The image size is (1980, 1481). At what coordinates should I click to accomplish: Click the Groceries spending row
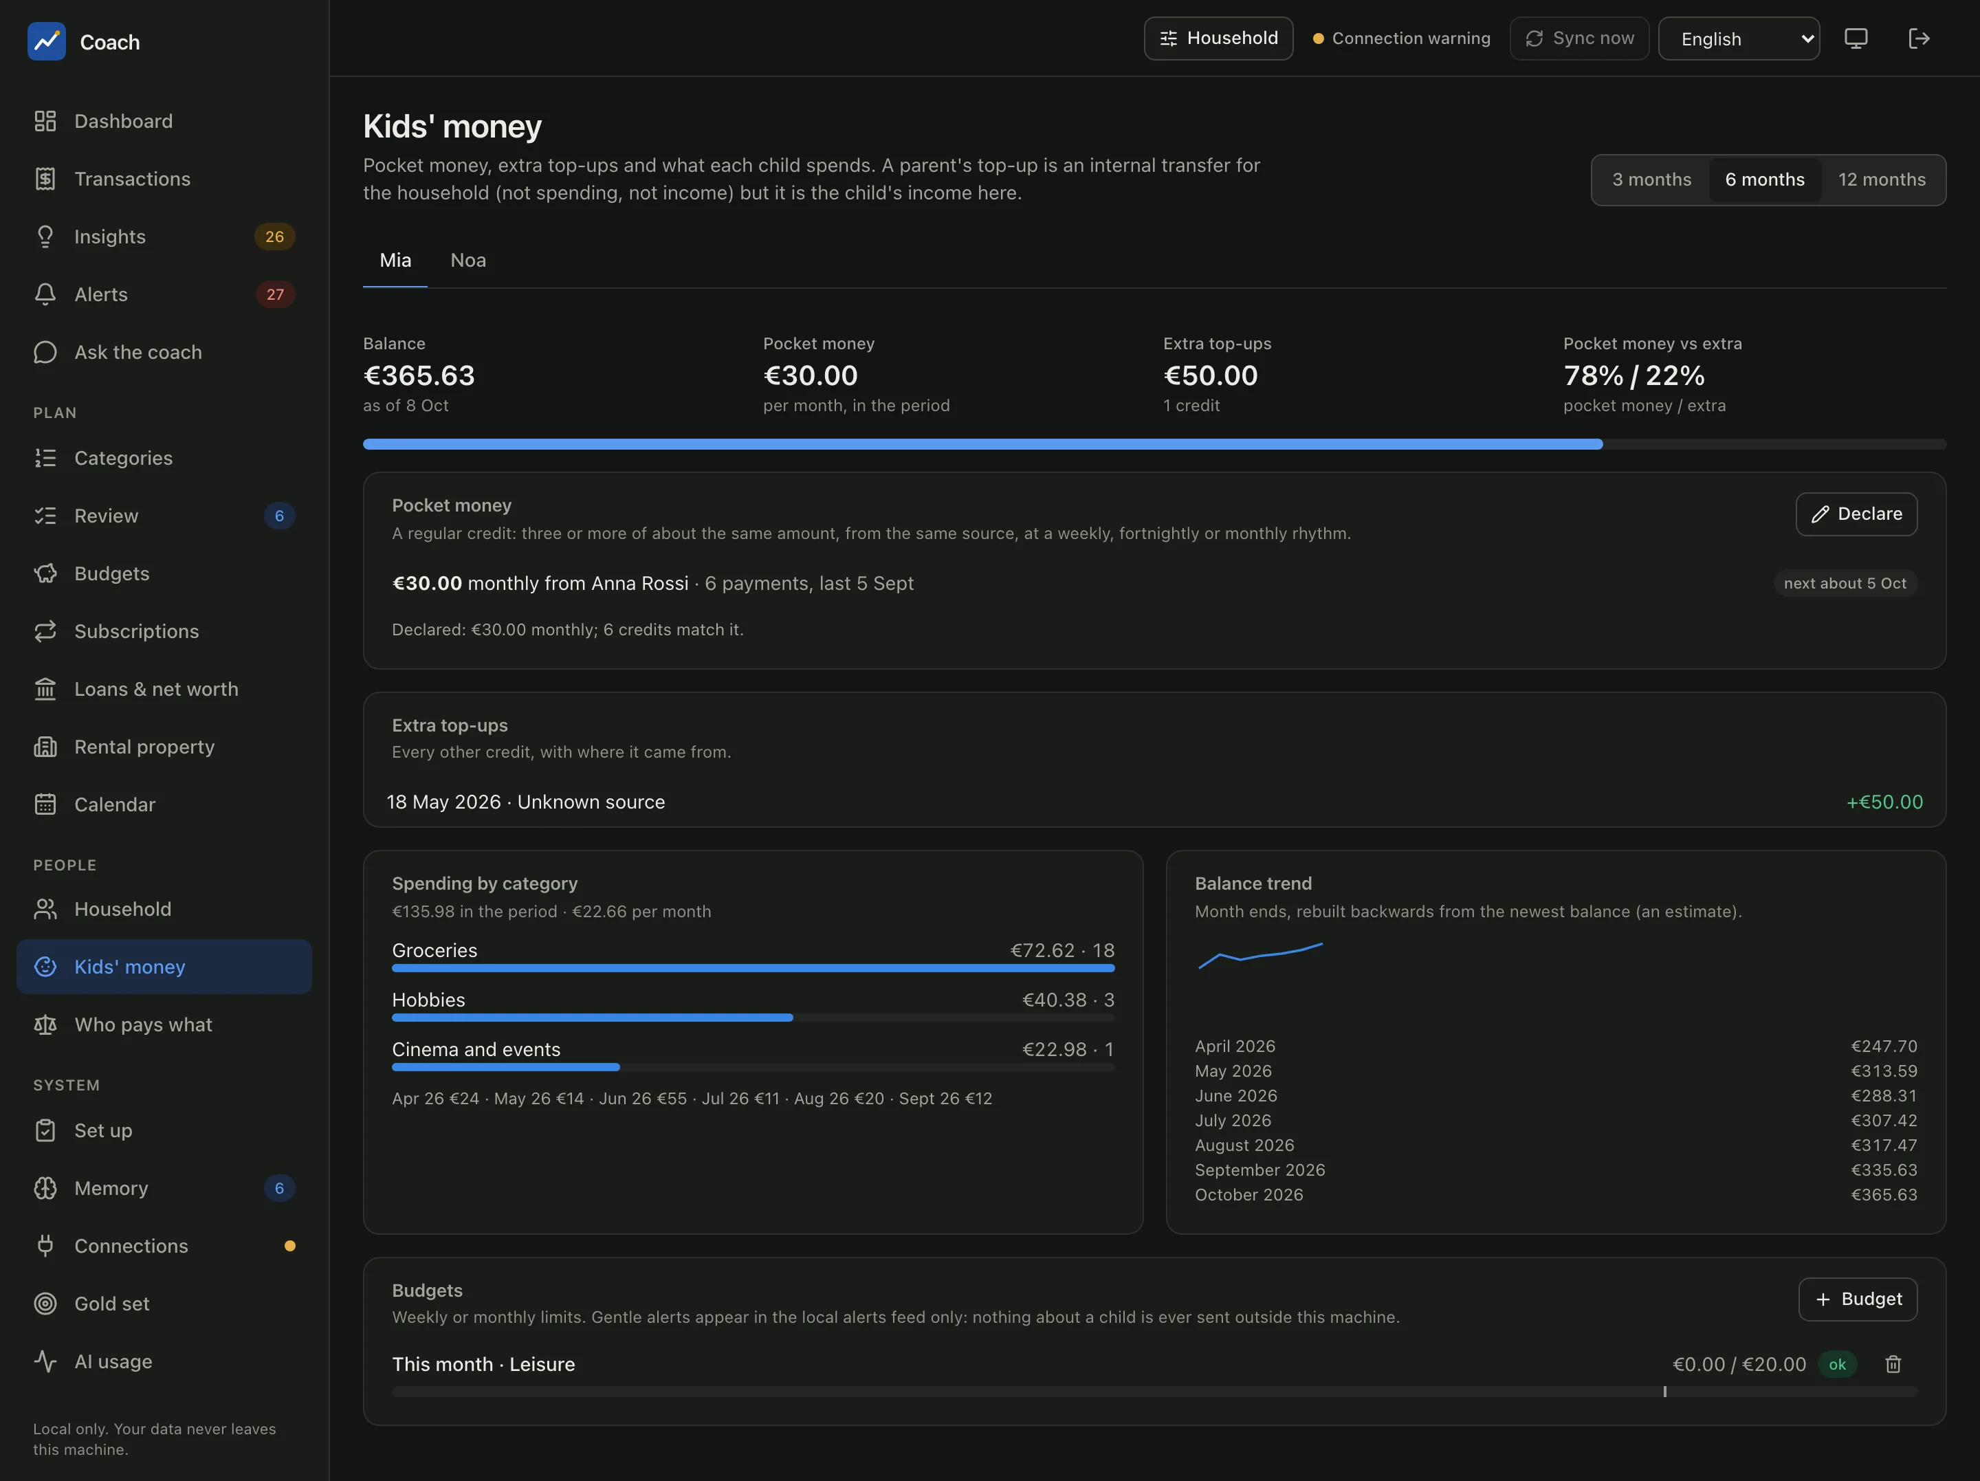tap(753, 956)
